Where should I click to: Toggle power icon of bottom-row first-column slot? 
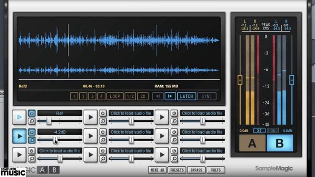pyautogui.click(x=31, y=151)
